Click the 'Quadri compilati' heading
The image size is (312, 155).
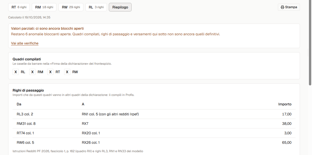[x=27, y=59]
